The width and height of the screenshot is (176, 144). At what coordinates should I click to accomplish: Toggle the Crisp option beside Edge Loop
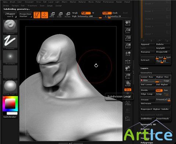click(159, 94)
